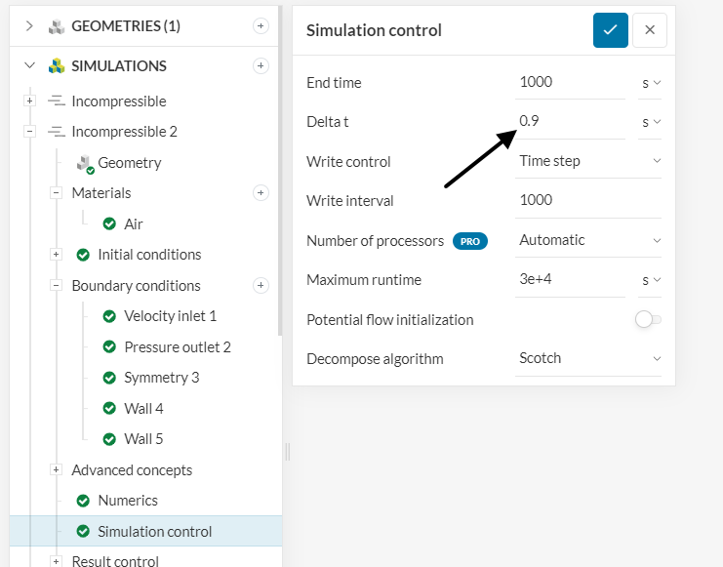Close the Simulation control panel
Image resolution: width=723 pixels, height=567 pixels.
coord(650,30)
